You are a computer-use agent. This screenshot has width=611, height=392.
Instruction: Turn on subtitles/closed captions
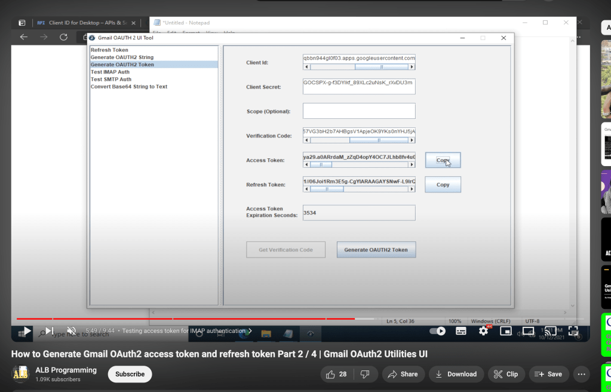[461, 331]
